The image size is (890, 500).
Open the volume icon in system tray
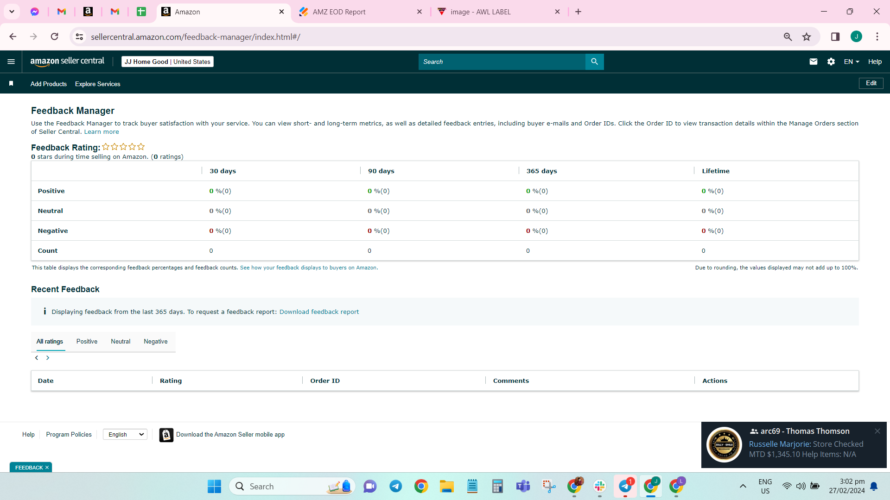point(801,486)
